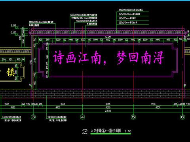
Task: Click the large drawing number 2
Action: pos(85,131)
